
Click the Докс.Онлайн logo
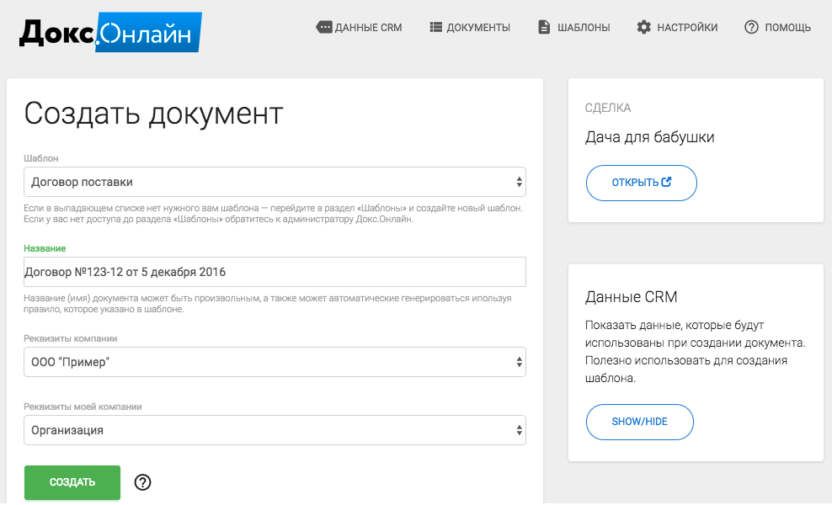tap(110, 32)
